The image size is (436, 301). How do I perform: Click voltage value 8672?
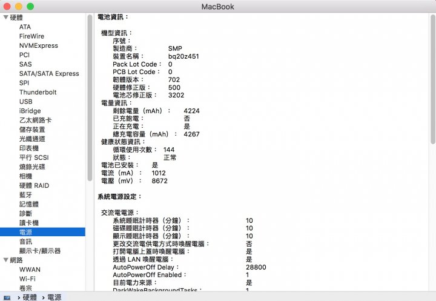[x=160, y=181]
